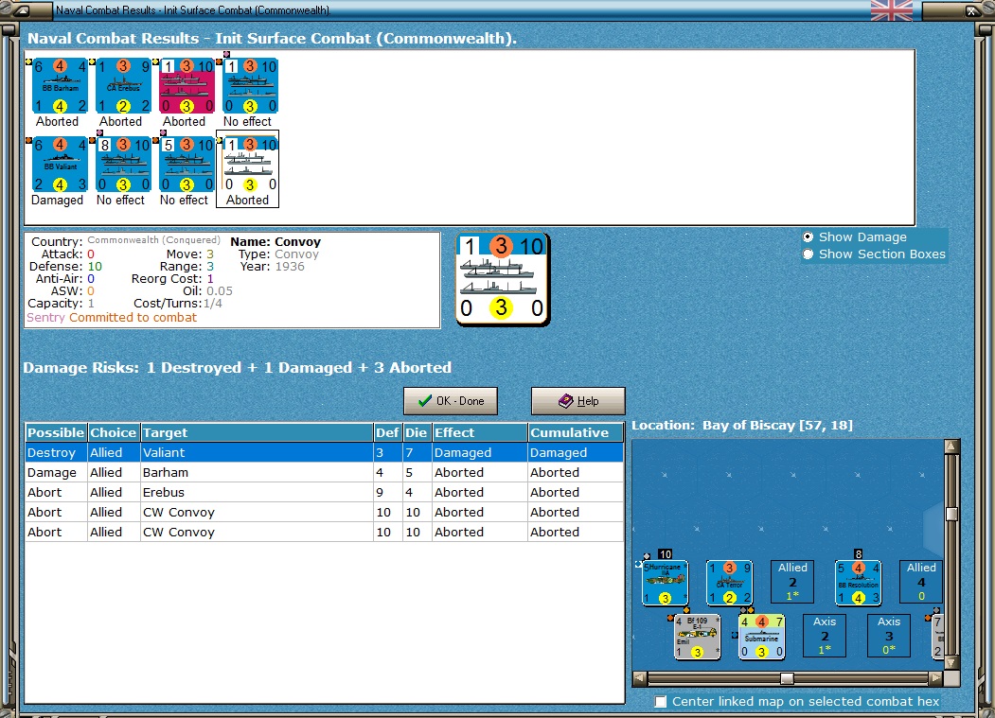Screen dimensions: 995x718
Task: Click the United Kingdom flag icon
Action: [x=892, y=10]
